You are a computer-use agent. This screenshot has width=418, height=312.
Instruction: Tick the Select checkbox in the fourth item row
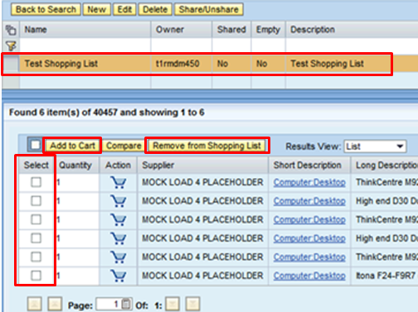[36, 238]
